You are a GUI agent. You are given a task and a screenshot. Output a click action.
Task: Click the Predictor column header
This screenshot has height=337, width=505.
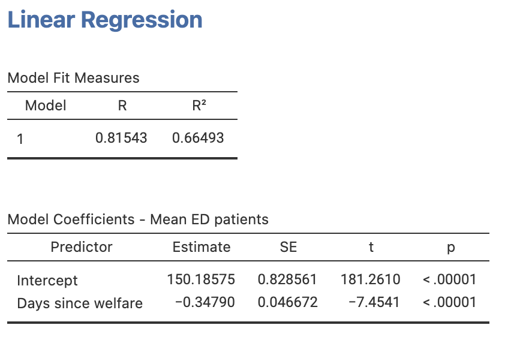tap(82, 247)
